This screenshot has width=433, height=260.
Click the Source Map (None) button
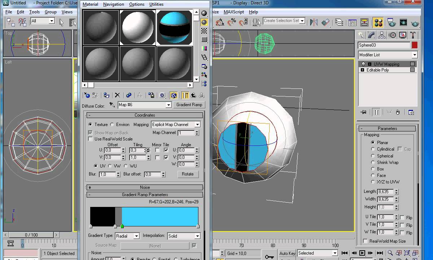(x=155, y=246)
